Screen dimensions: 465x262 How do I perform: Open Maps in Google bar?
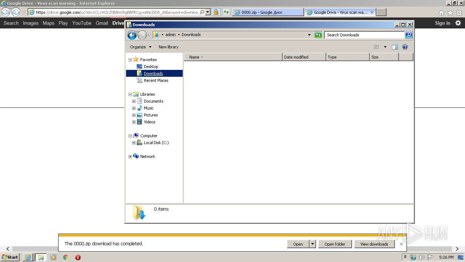(x=48, y=23)
